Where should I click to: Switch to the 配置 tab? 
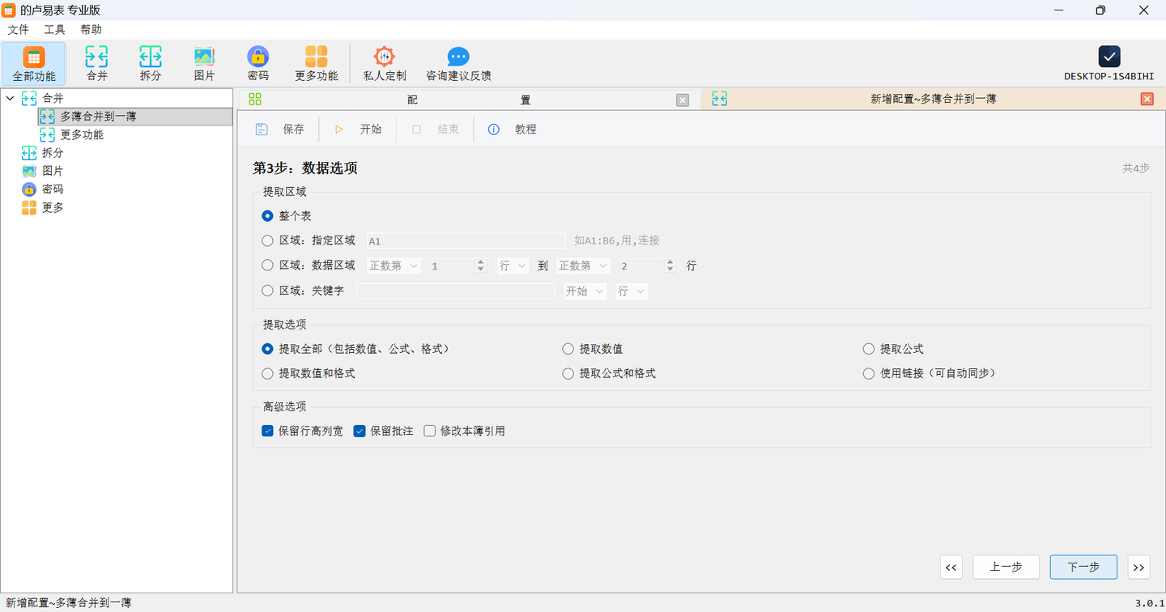coord(468,100)
